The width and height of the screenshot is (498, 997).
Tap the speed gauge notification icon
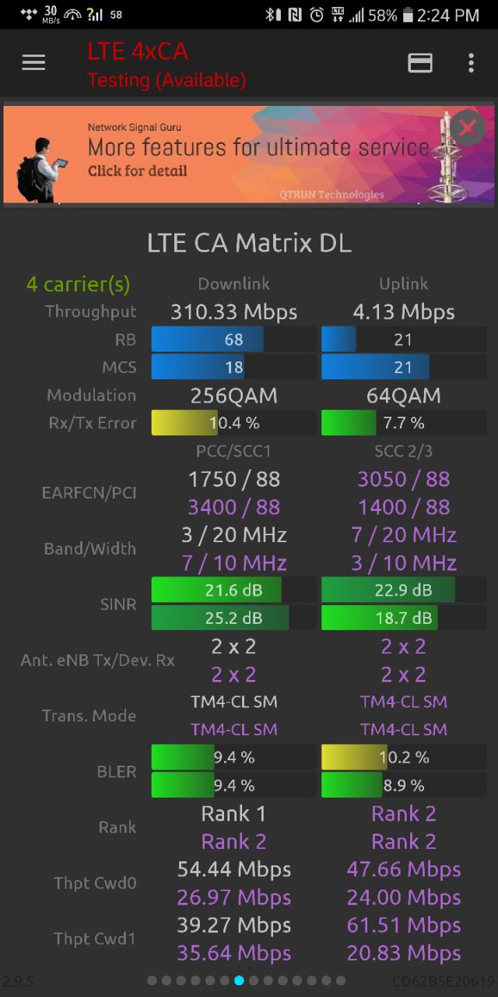(x=73, y=15)
